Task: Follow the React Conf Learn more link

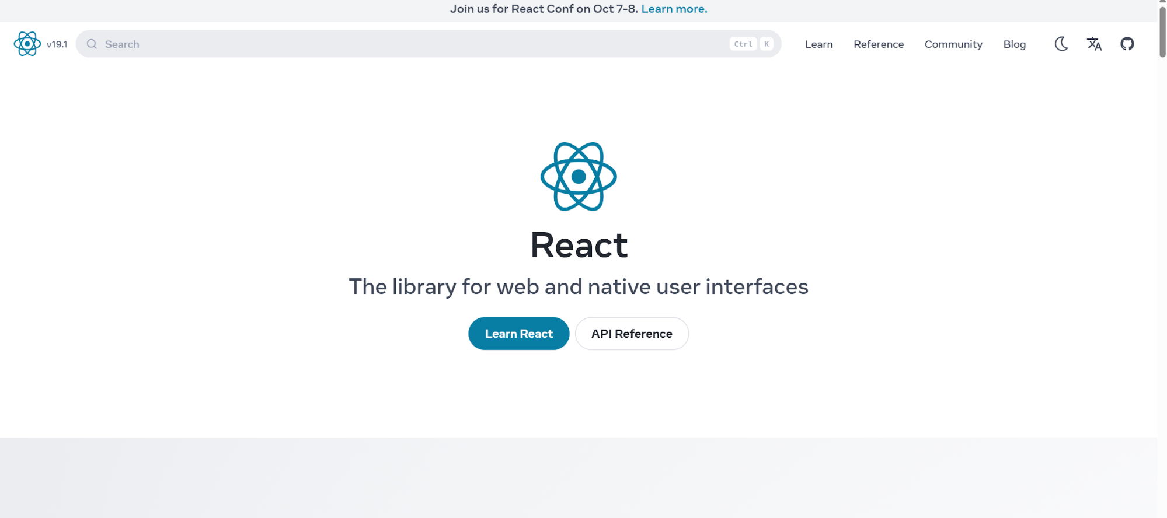Action: click(x=674, y=9)
